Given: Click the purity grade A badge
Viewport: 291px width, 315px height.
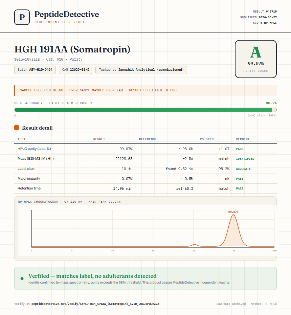Looking at the screenshot, I should coord(255,59).
